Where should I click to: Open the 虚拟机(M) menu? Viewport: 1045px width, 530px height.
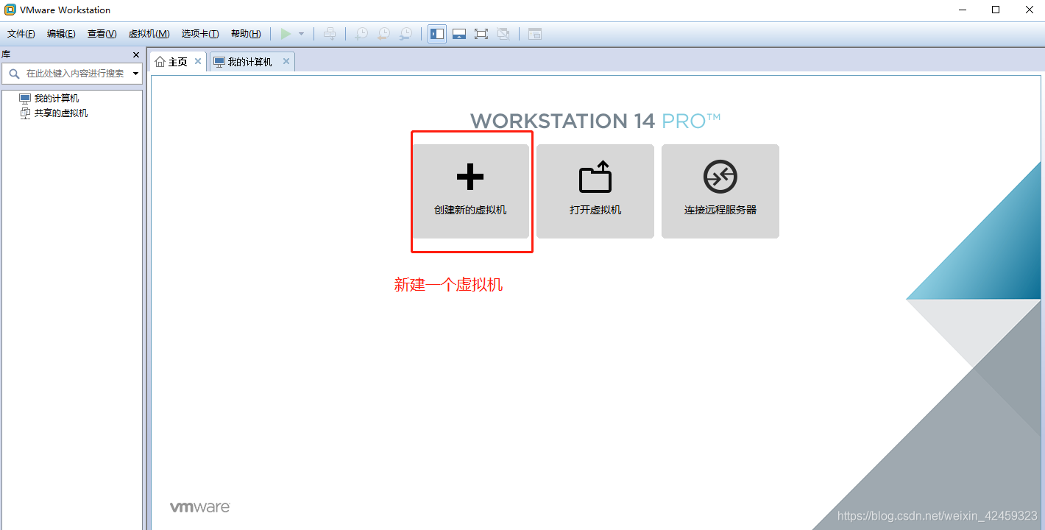[x=149, y=34]
